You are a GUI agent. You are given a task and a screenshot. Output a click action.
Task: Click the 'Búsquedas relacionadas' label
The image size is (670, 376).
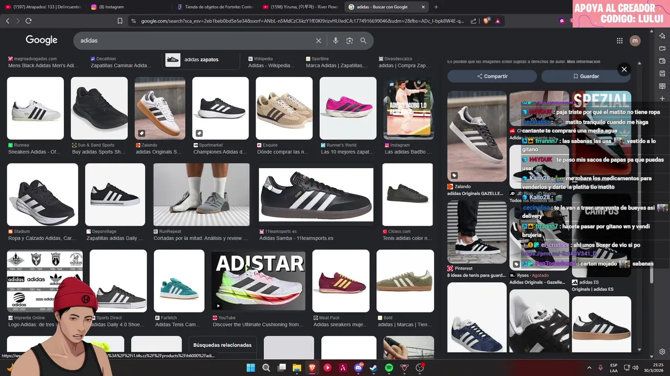pos(222,345)
